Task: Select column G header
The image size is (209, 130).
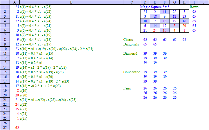Action: point(174,2)
